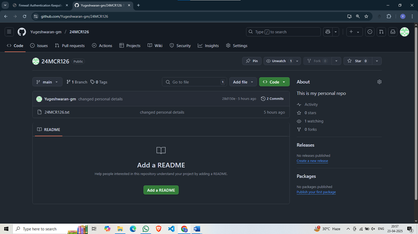
Task: Select the README tab
Action: [48, 130]
